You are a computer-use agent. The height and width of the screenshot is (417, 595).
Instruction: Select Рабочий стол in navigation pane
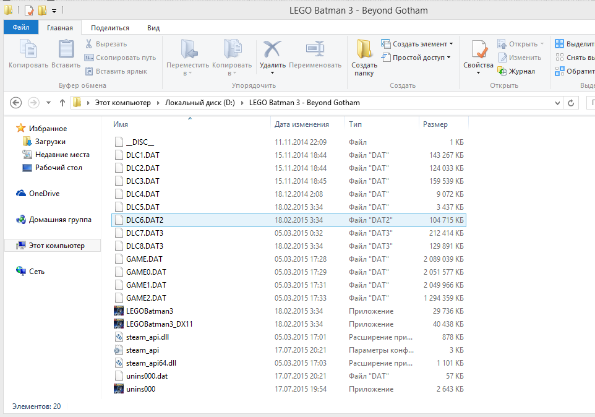(58, 168)
